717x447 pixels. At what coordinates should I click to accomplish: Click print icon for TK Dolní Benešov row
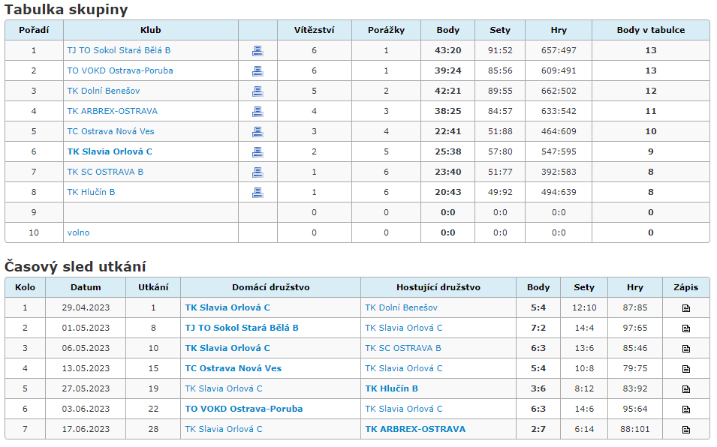pyautogui.click(x=258, y=91)
